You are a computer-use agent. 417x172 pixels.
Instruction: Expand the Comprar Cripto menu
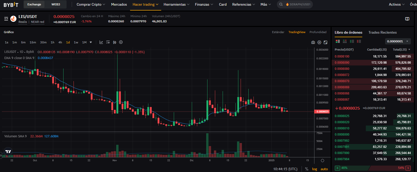(x=91, y=4)
